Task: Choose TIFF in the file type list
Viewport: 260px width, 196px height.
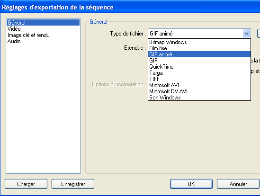Action: [199, 79]
